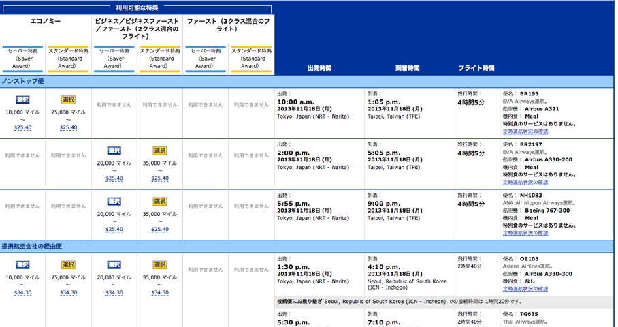Screen dimensions: 618x327
Task: Click the 2:00 p.m. departure time
Action: (x=293, y=153)
